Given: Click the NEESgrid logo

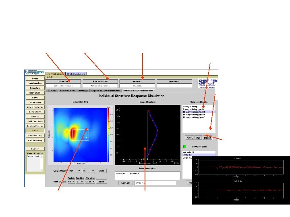Looking at the screenshot, I should (34, 72).
